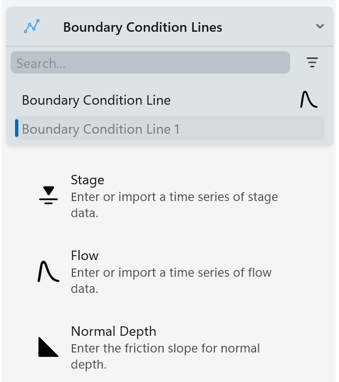
Task: Click the blue selection marker on Line 1
Action: pos(17,129)
